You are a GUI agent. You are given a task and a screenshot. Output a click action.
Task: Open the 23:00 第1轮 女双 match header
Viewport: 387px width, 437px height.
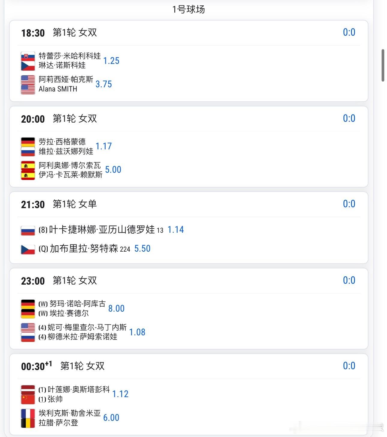(x=59, y=281)
